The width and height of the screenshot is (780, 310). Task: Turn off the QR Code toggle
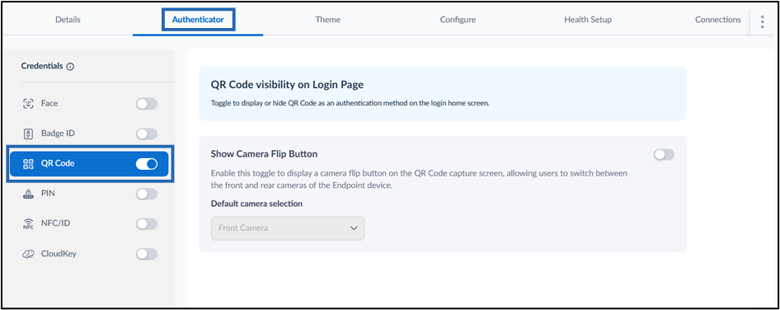147,164
